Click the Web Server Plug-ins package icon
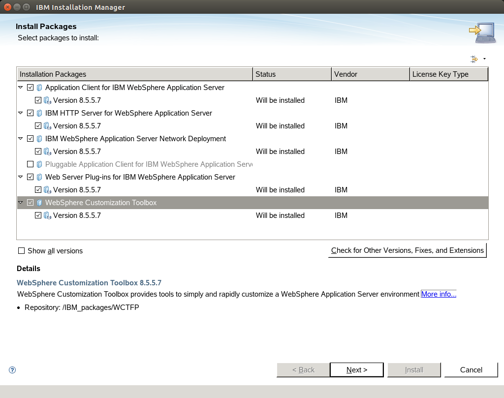 click(39, 177)
